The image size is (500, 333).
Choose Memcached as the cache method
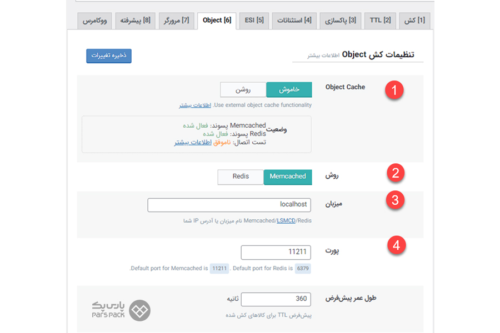[288, 176]
